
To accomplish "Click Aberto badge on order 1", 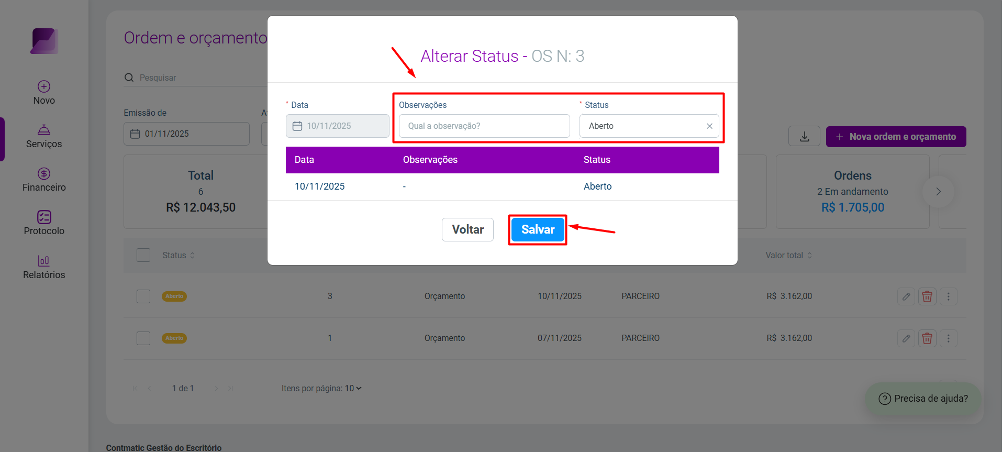I will tap(174, 338).
